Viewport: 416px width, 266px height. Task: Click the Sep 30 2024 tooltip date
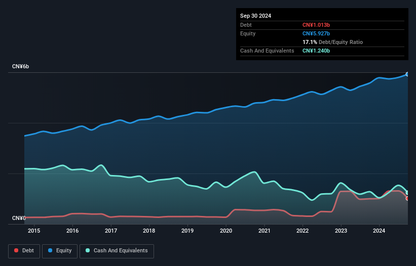(x=255, y=16)
